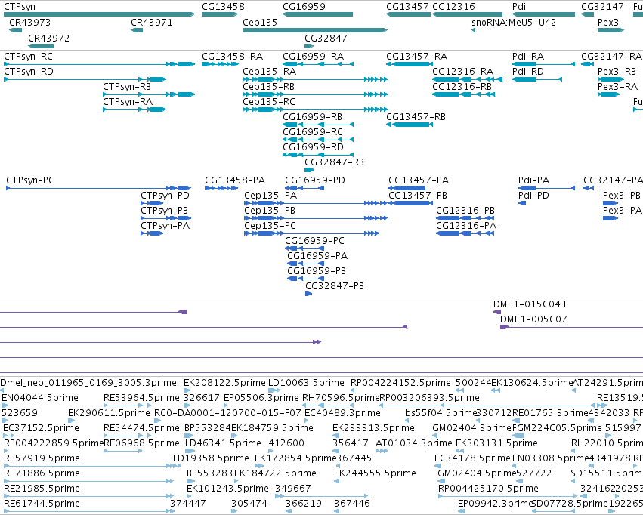Viewport: 643px width, 515px height.
Task: Select the CG12316-PB protein label
Action: (465, 211)
